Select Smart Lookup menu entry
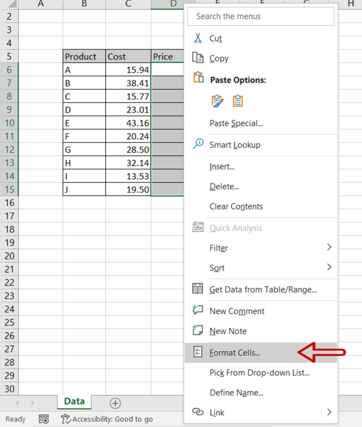This screenshot has height=427, width=362. pyautogui.click(x=261, y=145)
